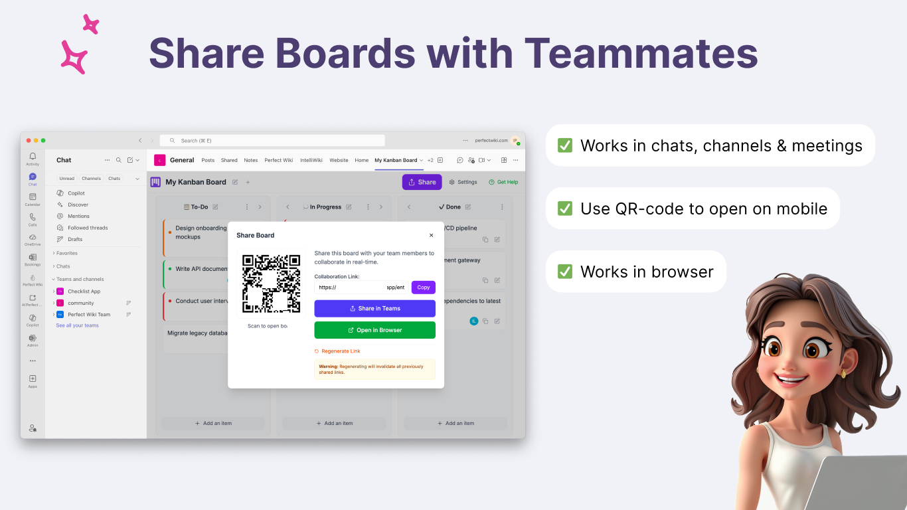Click Open in Browser button
Screen dimensions: 907x510
pyautogui.click(x=375, y=330)
